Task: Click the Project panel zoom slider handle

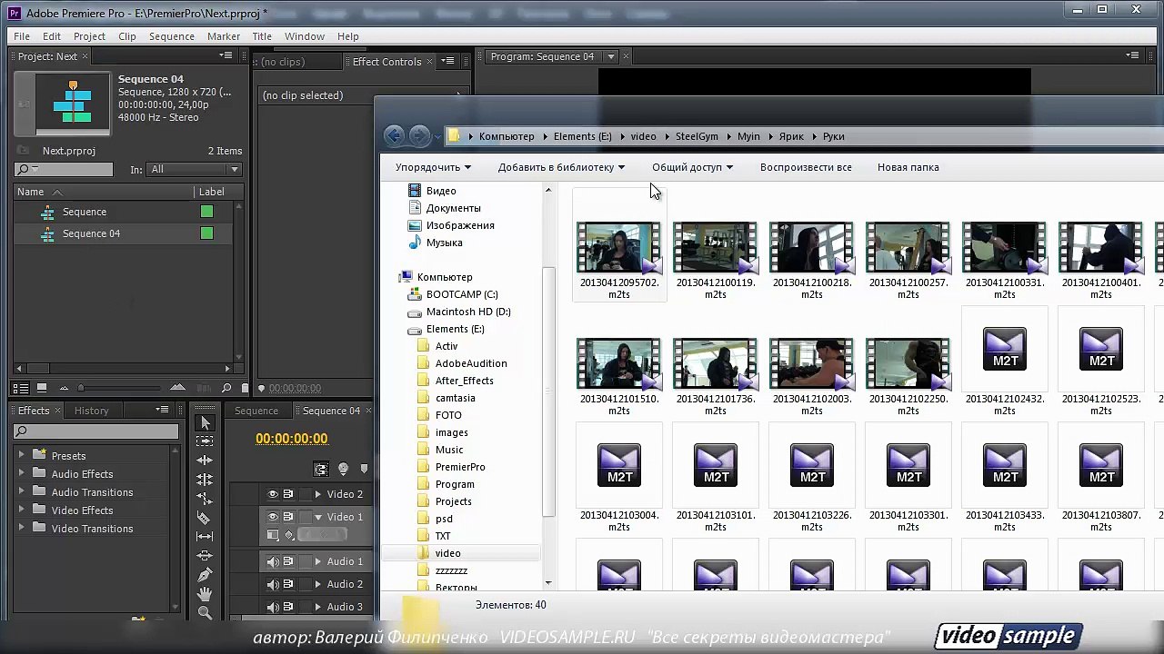Action: pyautogui.click(x=80, y=389)
